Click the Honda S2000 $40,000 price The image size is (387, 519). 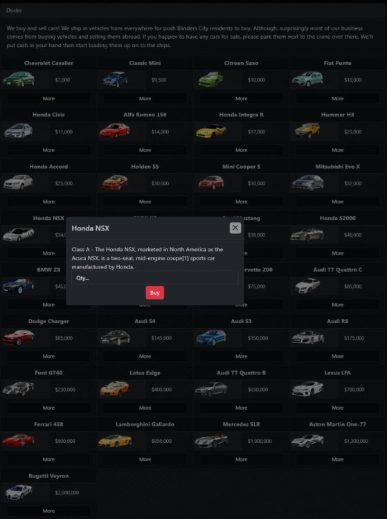pos(353,235)
